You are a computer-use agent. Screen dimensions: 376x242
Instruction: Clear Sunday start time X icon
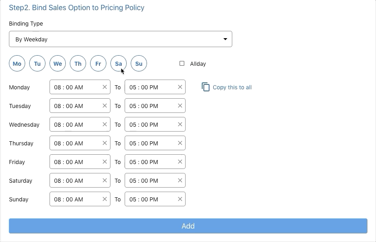tap(105, 199)
